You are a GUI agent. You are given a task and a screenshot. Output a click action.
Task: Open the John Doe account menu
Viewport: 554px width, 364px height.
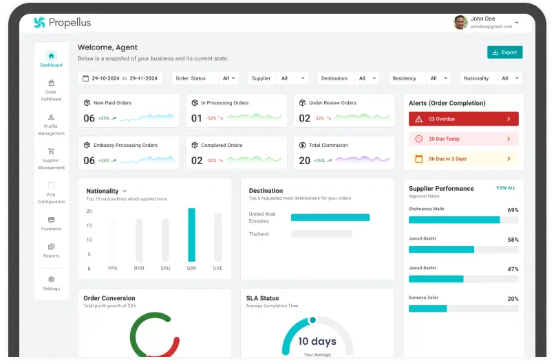(x=517, y=23)
